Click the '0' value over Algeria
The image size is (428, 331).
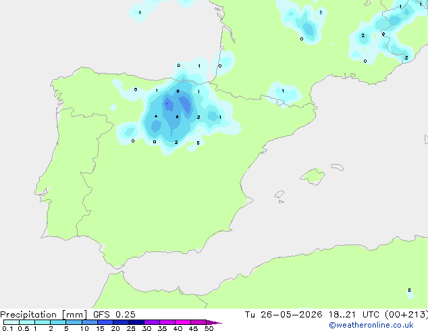(x=409, y=290)
